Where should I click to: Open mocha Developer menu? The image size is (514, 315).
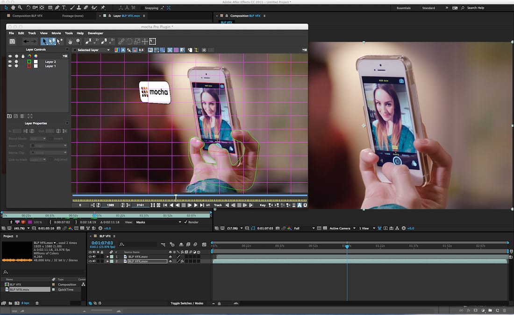tap(95, 33)
